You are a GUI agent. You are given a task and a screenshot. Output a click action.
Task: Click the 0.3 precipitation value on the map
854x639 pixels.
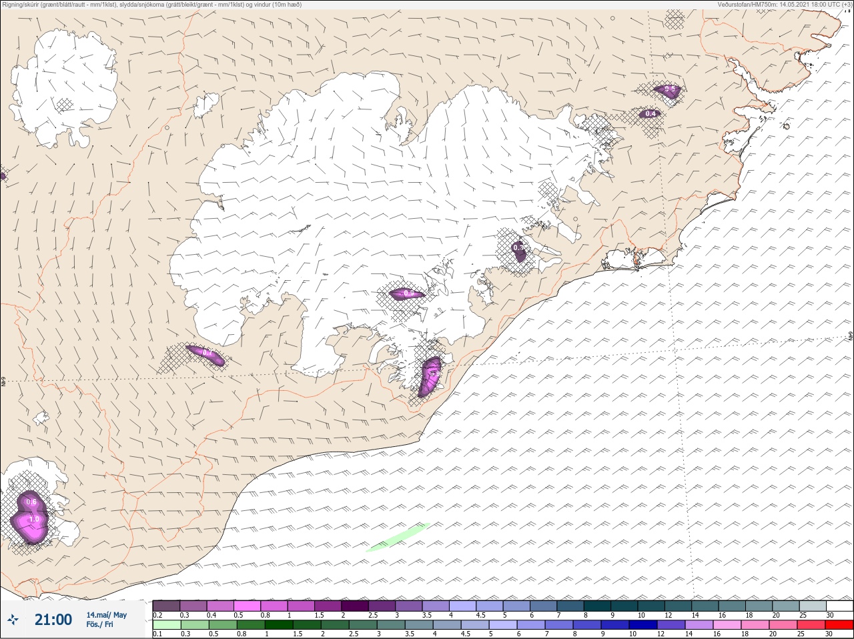[x=518, y=247]
